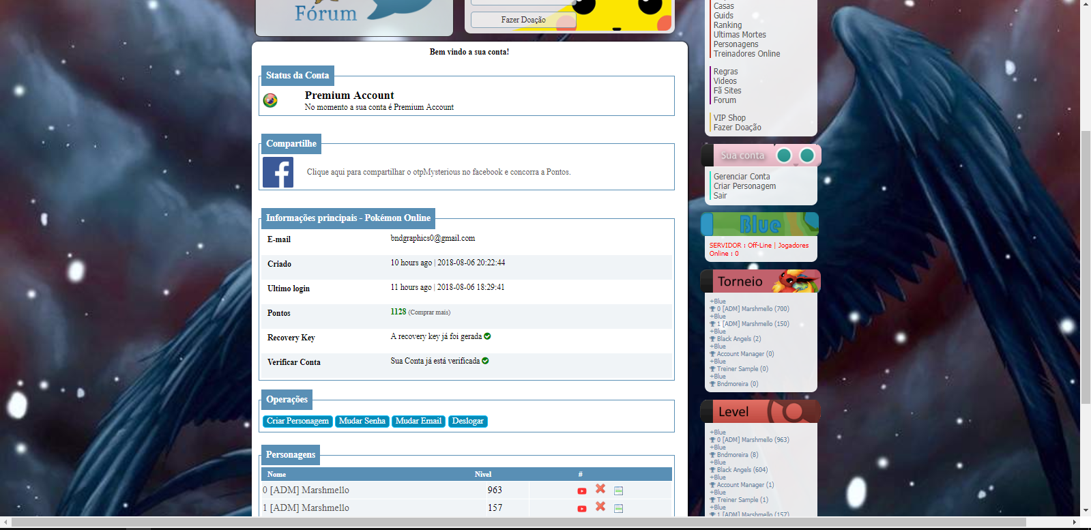Open Guilds in the sidebar menu
Screen dimensions: 1091x530
[724, 16]
